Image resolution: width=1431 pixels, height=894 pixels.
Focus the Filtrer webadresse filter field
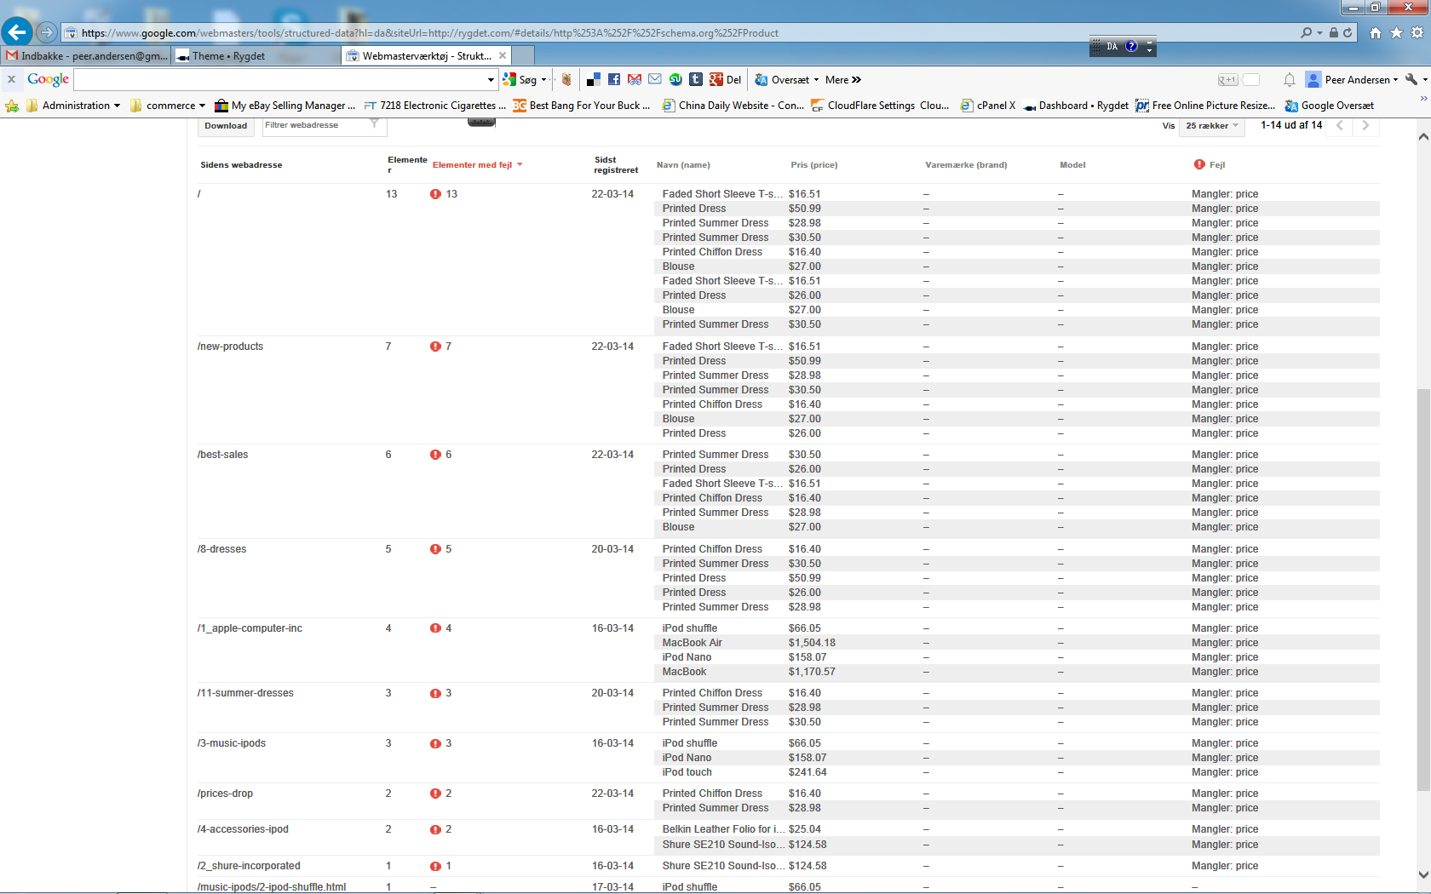click(324, 126)
